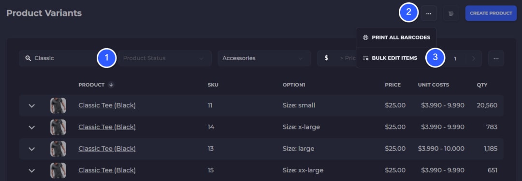The width and height of the screenshot is (522, 181).
Task: Go to next page with the right chevron
Action: pos(474,59)
